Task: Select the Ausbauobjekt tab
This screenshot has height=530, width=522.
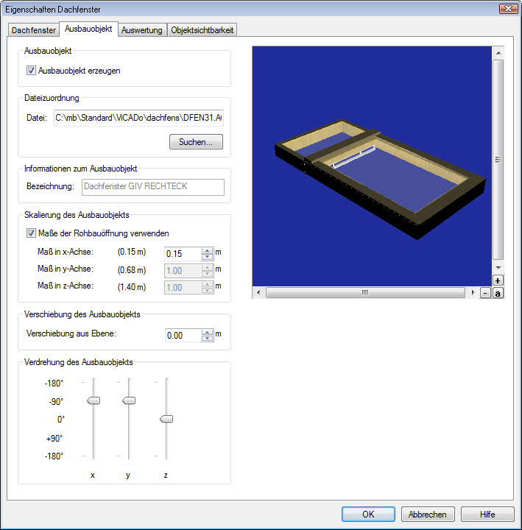Action: [x=88, y=29]
